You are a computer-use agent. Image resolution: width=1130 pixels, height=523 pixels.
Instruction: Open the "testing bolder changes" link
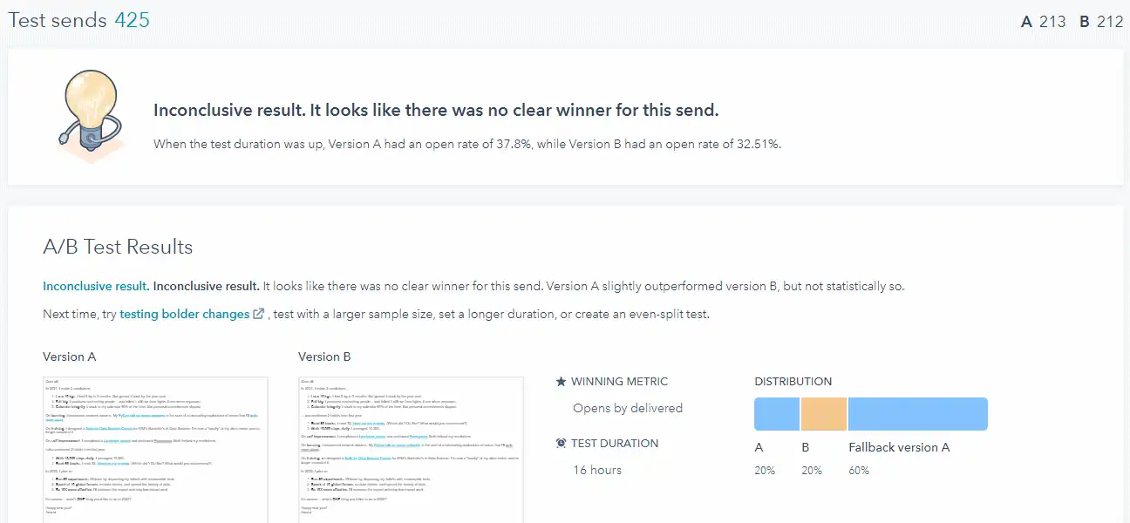pyautogui.click(x=185, y=314)
